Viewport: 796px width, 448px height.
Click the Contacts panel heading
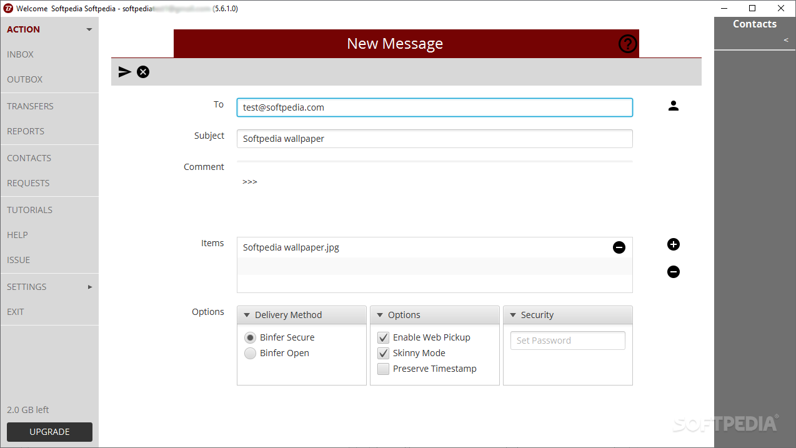755,24
